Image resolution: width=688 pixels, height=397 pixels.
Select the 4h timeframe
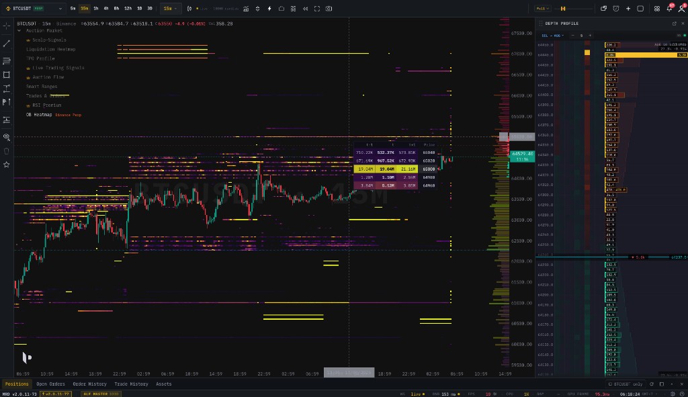(106, 9)
